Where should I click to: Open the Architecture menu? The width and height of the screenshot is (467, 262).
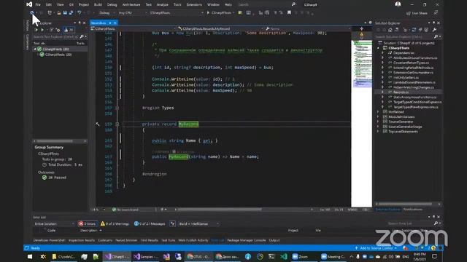[131, 5]
